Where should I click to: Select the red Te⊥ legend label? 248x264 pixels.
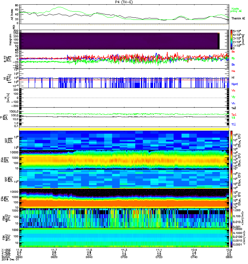pos(234,115)
